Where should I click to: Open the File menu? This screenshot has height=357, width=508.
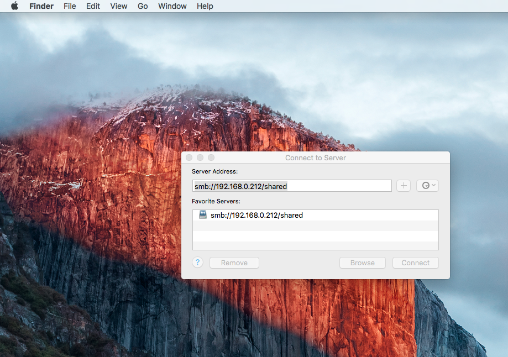point(70,6)
